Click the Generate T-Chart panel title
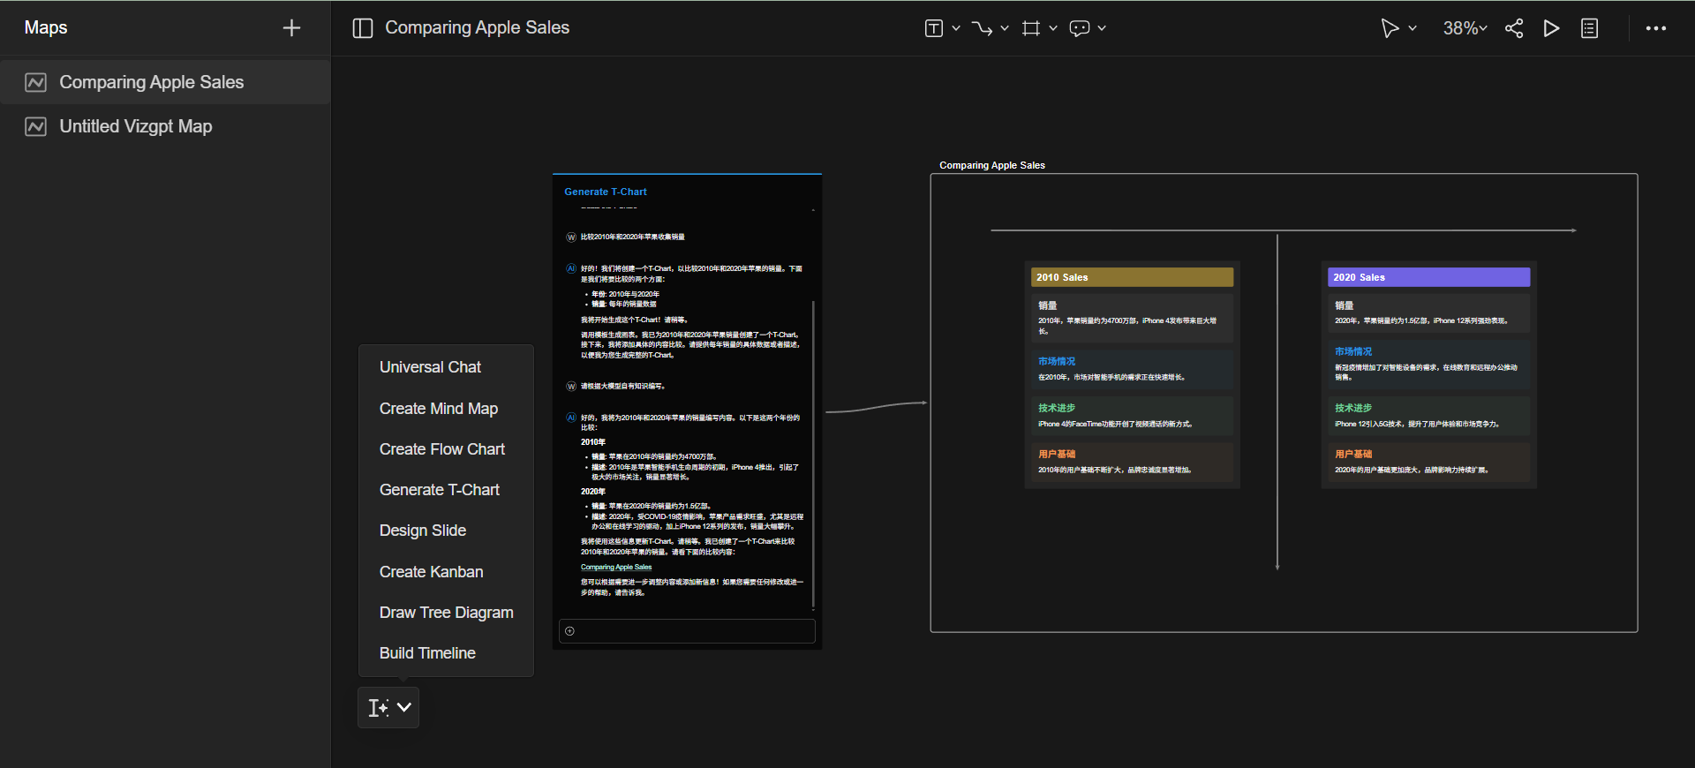The height and width of the screenshot is (768, 1695). click(x=606, y=192)
